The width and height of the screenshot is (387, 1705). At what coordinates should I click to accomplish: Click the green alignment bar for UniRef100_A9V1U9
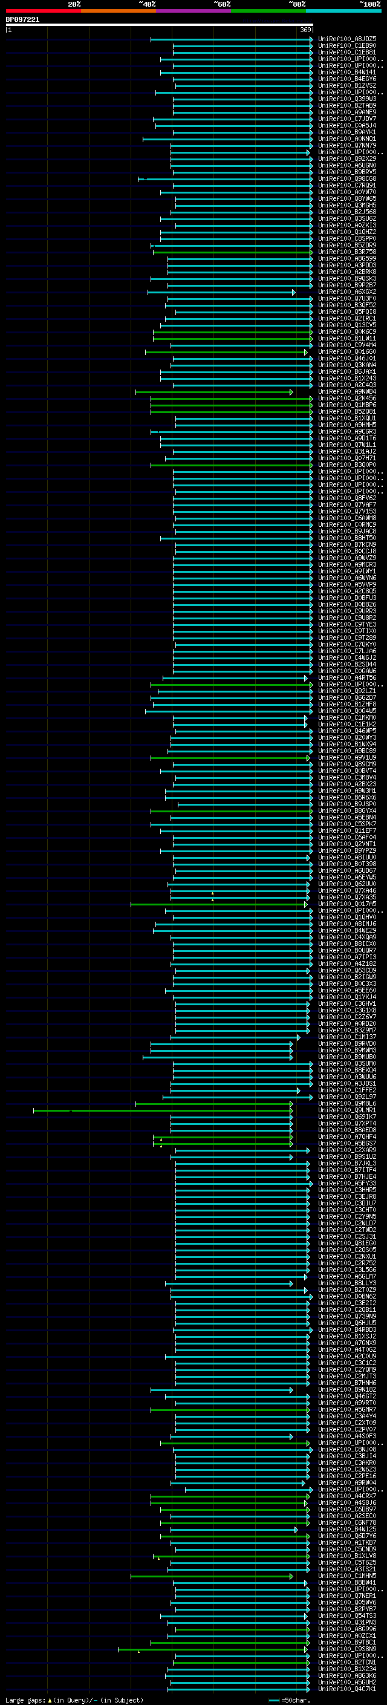tap(230, 758)
